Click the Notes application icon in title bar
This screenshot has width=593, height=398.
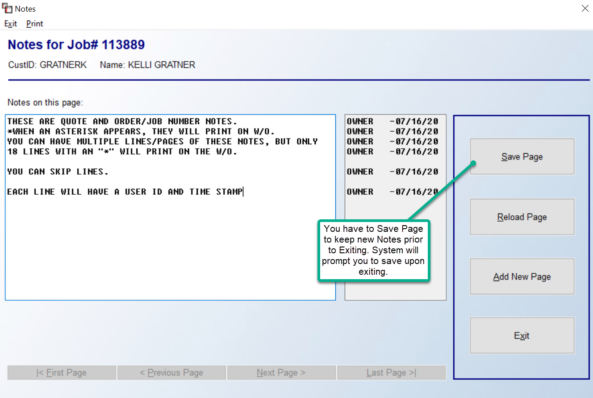6,8
